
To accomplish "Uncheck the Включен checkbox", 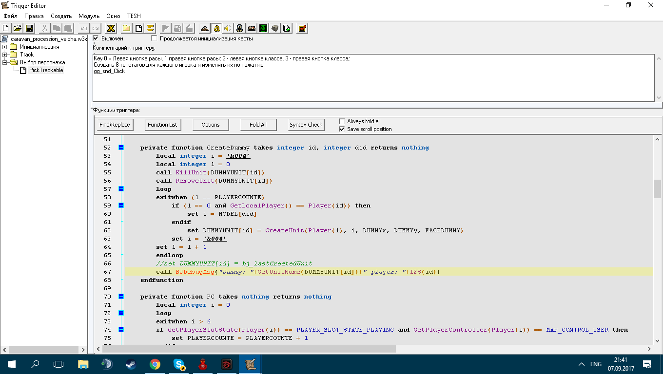I will [96, 38].
